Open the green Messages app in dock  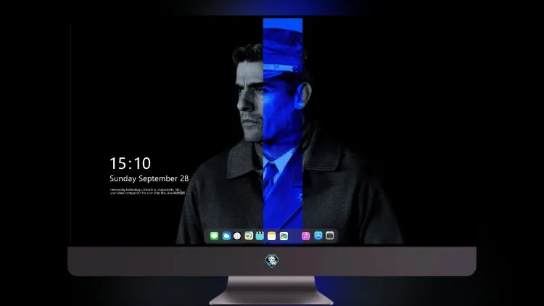point(214,236)
